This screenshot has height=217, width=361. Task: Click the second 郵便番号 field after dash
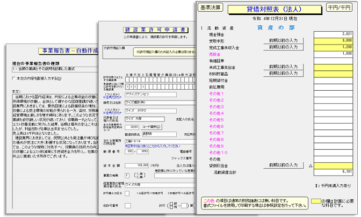(143, 151)
